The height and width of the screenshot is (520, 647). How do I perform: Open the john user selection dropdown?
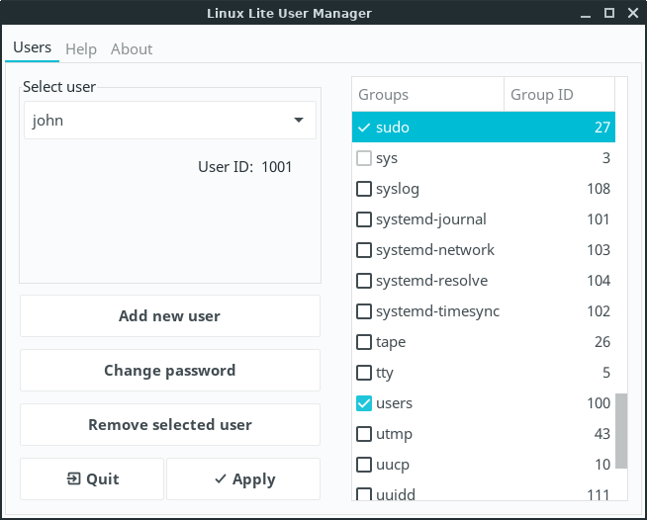click(169, 121)
